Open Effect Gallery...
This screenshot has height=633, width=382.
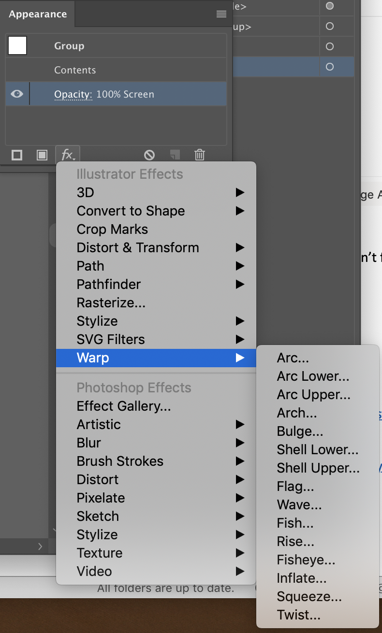point(156,406)
